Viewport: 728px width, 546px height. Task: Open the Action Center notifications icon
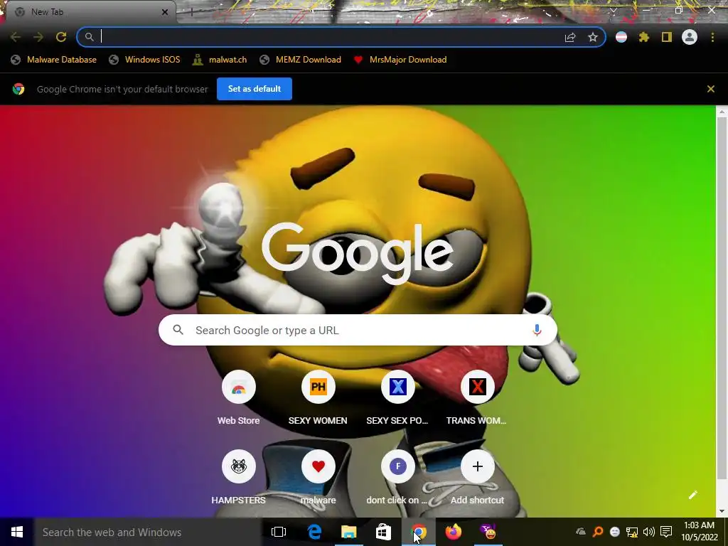point(666,532)
